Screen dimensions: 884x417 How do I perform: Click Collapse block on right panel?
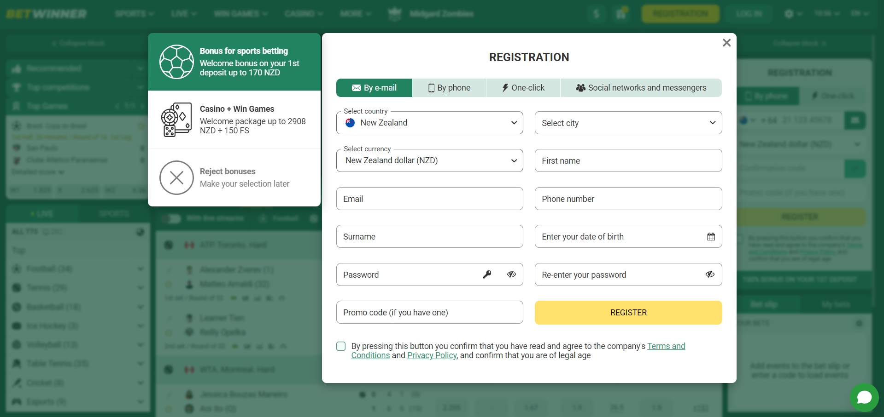[800, 43]
